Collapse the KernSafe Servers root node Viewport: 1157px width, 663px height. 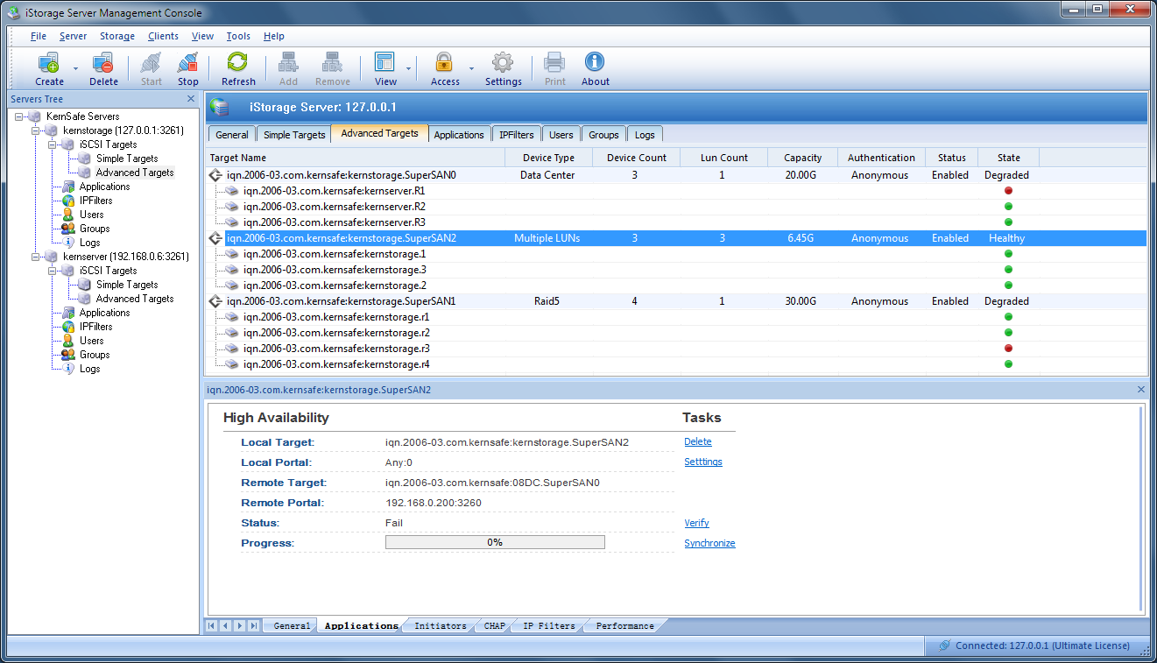(18, 116)
